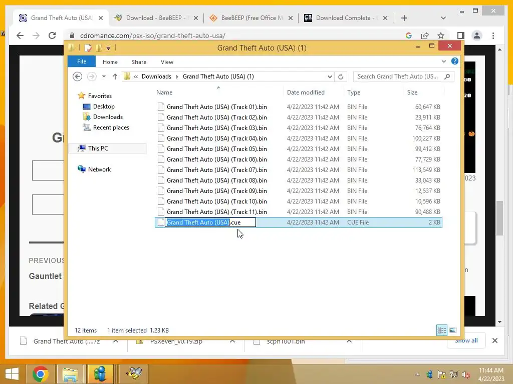Bookmark this page with the star icon
The image size is (513, 384).
[441, 35]
